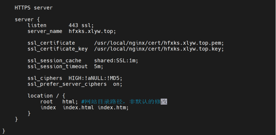
Task: Click the hfxks.xlyw.top.key file path
Action: [x=159, y=49]
